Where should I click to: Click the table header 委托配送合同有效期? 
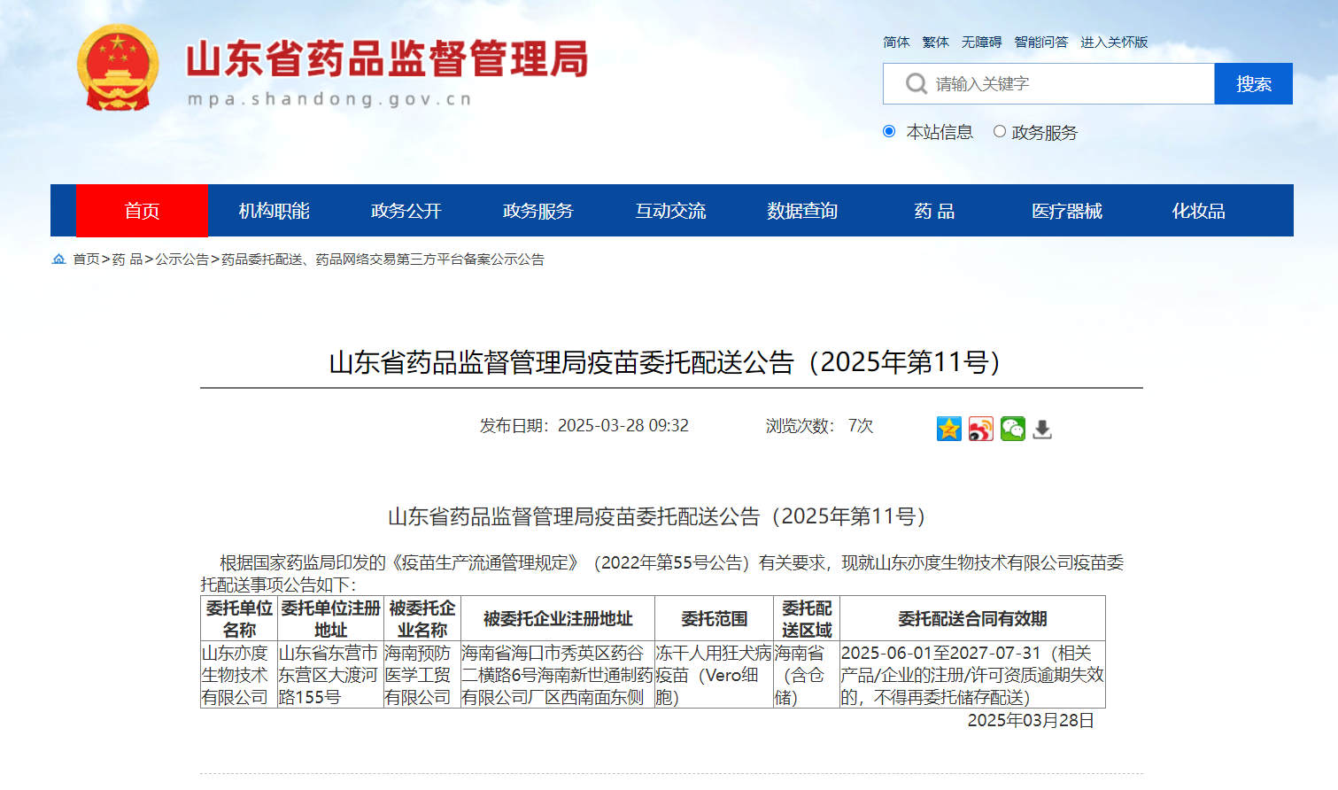(972, 619)
